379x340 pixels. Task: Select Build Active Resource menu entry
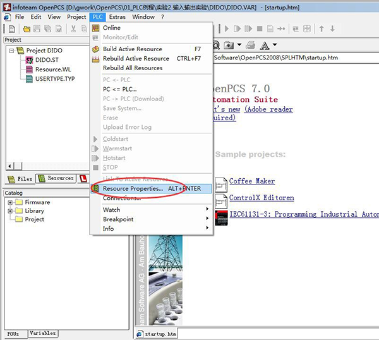[x=132, y=49]
